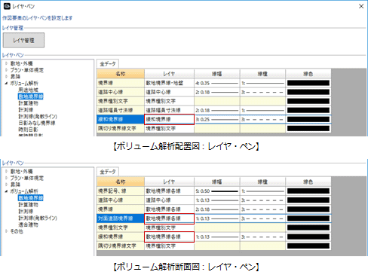Select the 境界記号、線 name row
Viewport: 368px width, 278px height.
pyautogui.click(x=121, y=191)
